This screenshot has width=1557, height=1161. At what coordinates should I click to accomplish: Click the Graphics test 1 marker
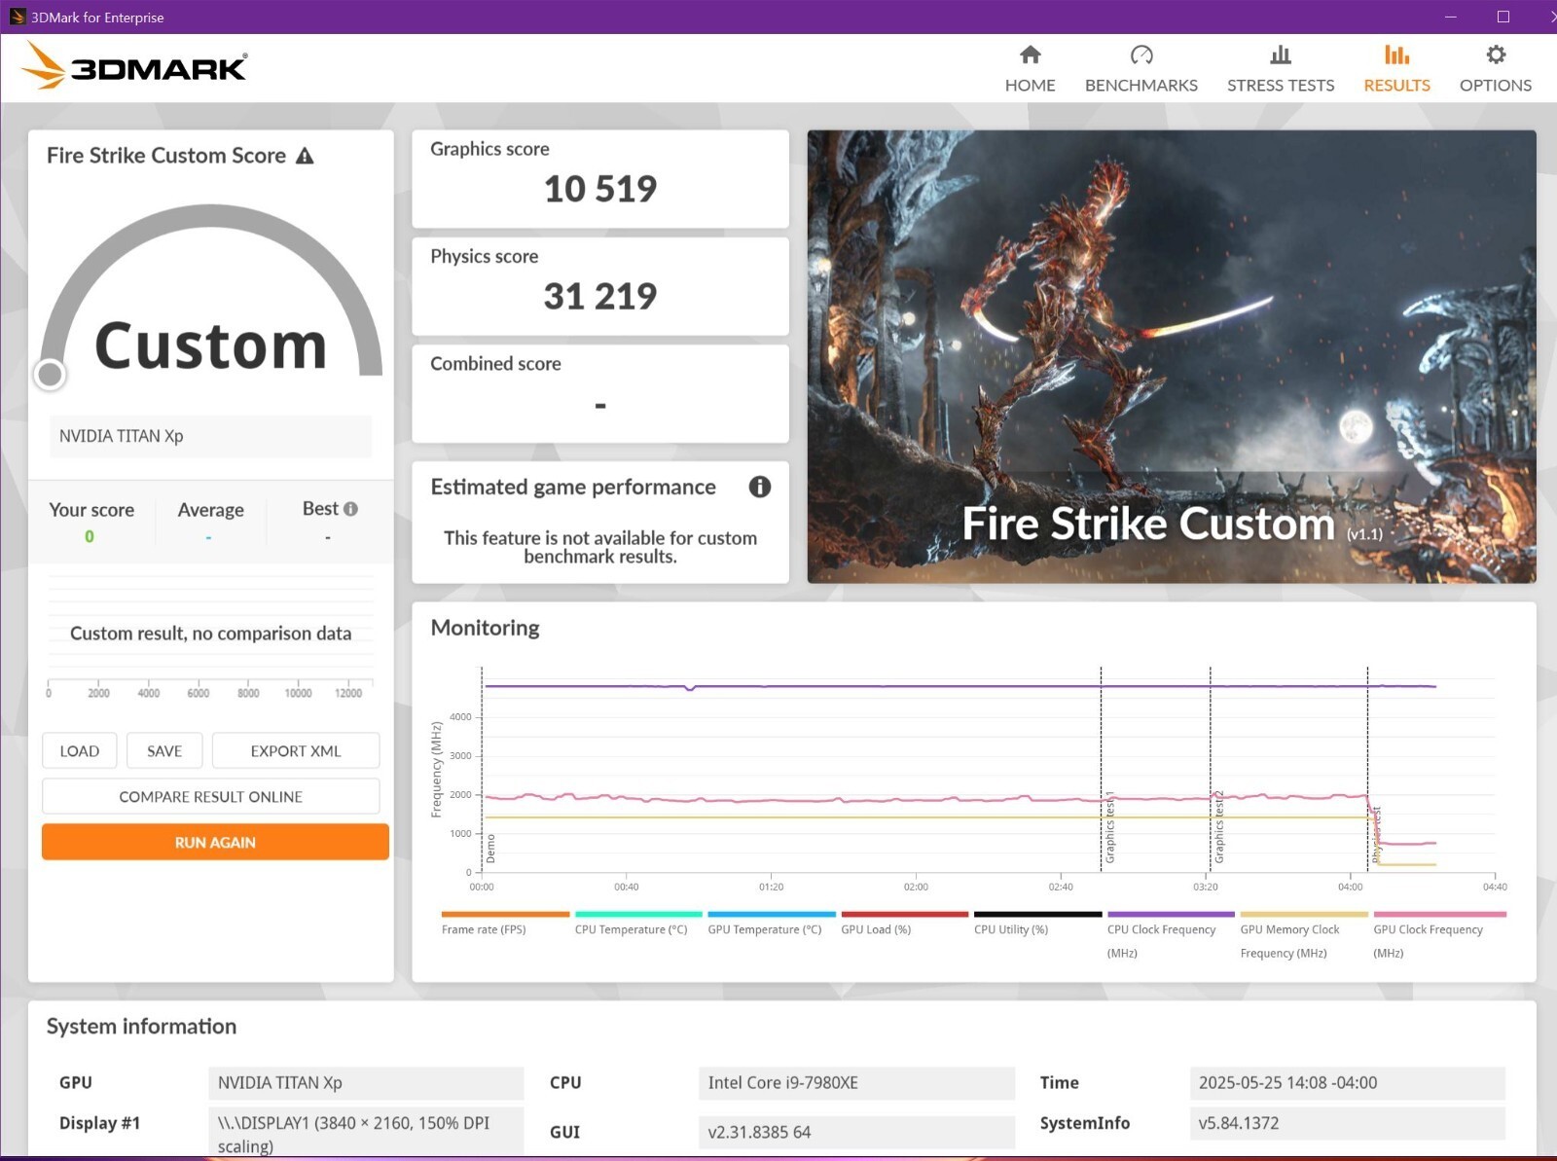click(1109, 827)
